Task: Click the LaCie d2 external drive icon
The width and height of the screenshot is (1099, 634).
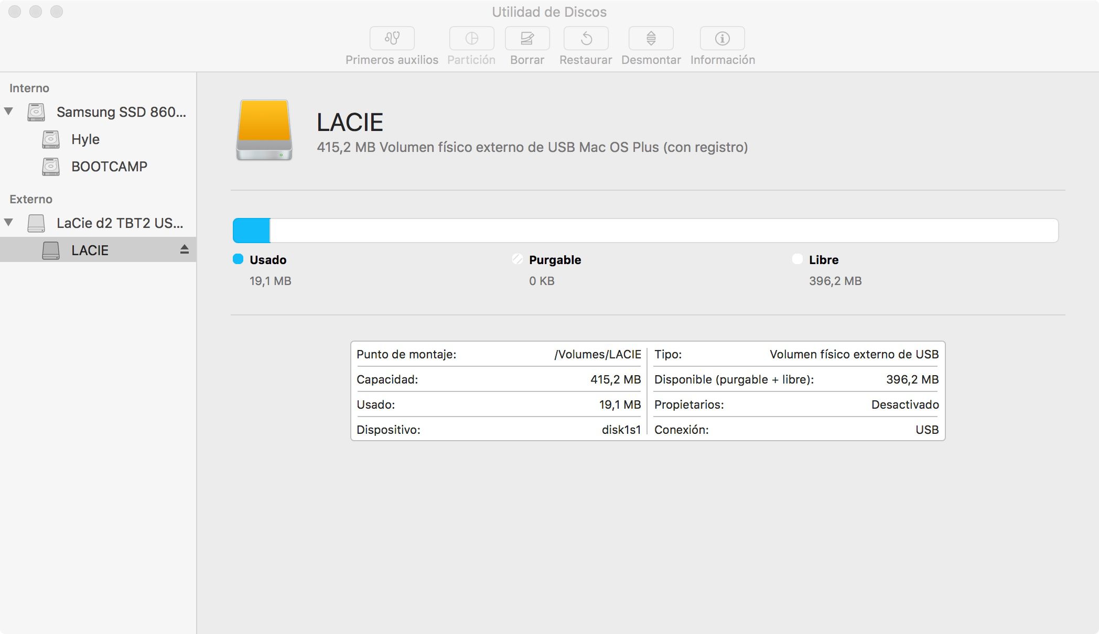Action: point(36,223)
